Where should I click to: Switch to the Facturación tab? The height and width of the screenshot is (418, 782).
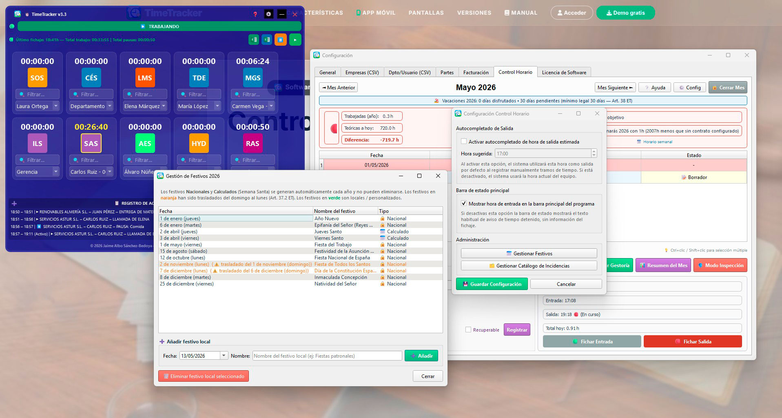(x=476, y=72)
